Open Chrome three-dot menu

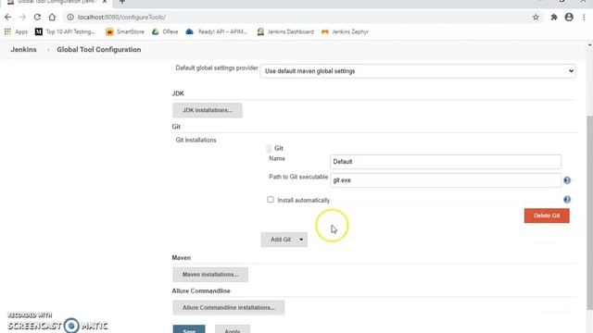click(x=584, y=17)
